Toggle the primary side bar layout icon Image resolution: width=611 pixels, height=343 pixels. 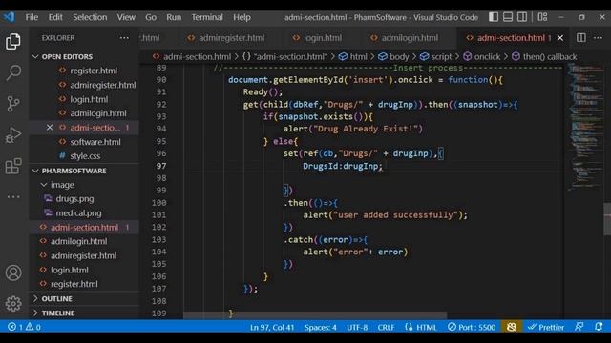coord(494,17)
